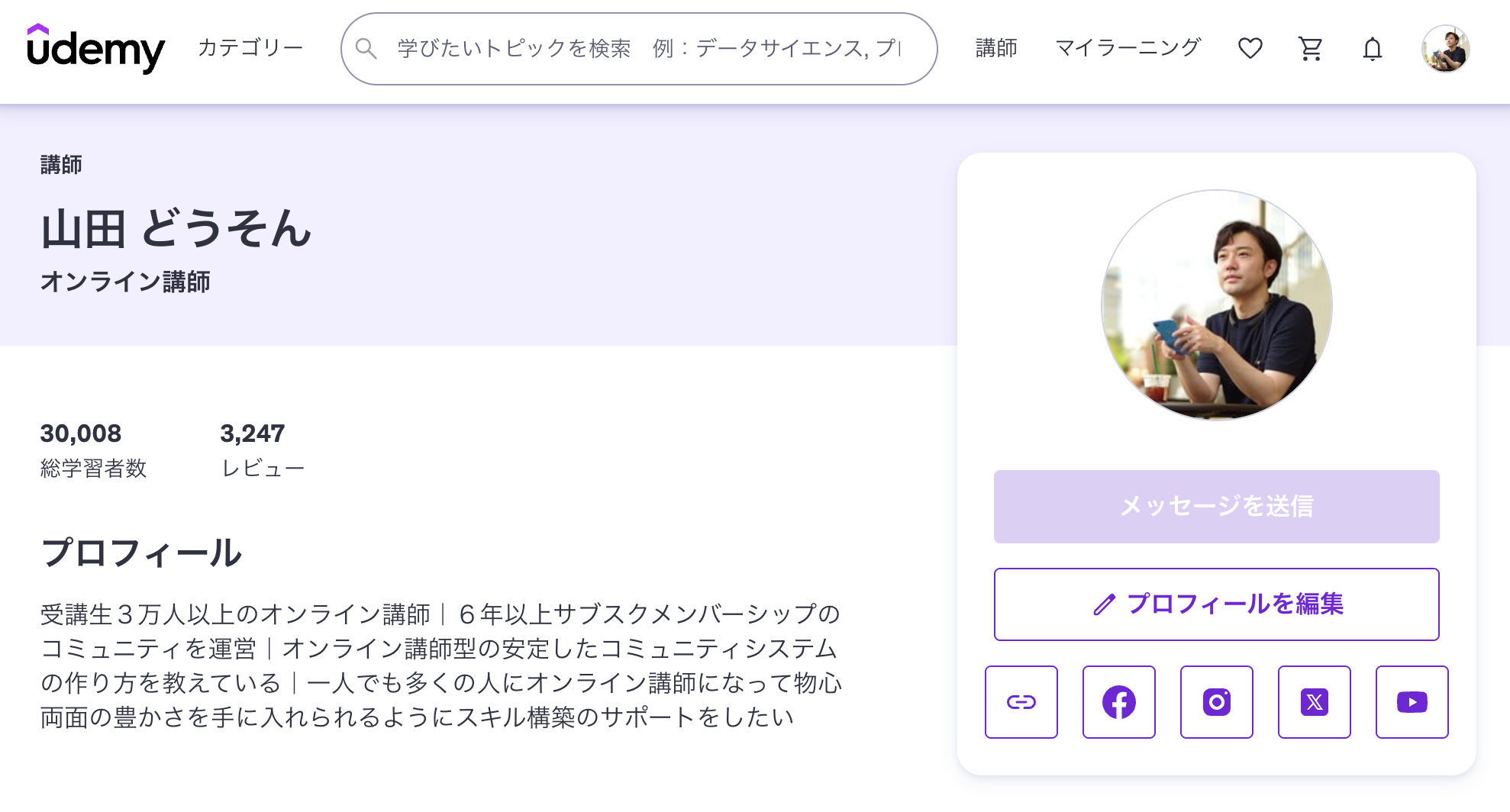Focus the course topic search field
Image resolution: width=1510 pixels, height=812 pixels.
pos(649,49)
